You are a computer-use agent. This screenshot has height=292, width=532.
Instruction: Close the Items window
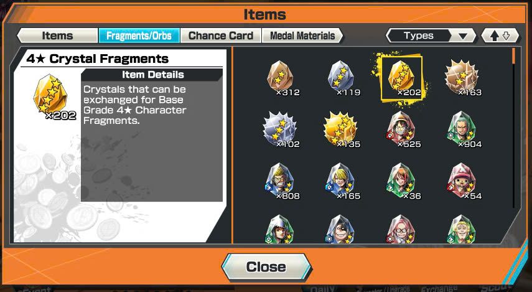tap(266, 267)
